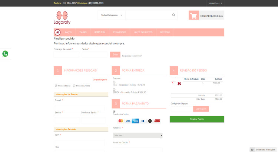Click the Mastercard card icon
Screen dimensions: 278x152
coord(121,121)
